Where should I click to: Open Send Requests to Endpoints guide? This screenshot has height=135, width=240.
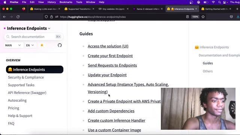point(112,65)
